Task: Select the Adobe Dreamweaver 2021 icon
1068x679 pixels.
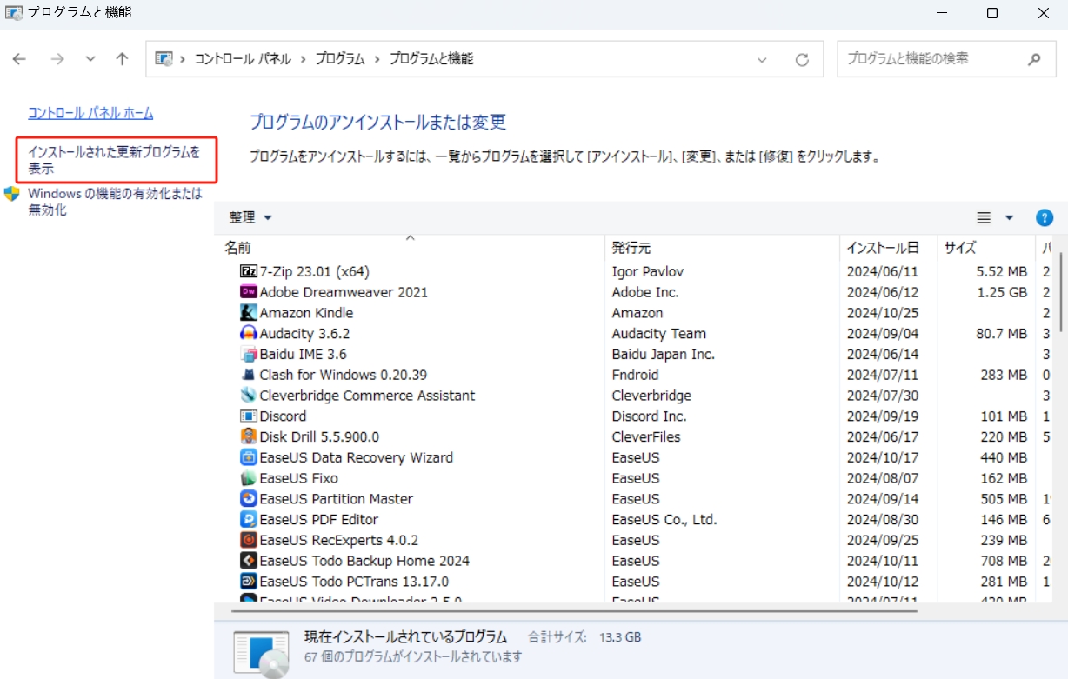Action: [x=248, y=292]
